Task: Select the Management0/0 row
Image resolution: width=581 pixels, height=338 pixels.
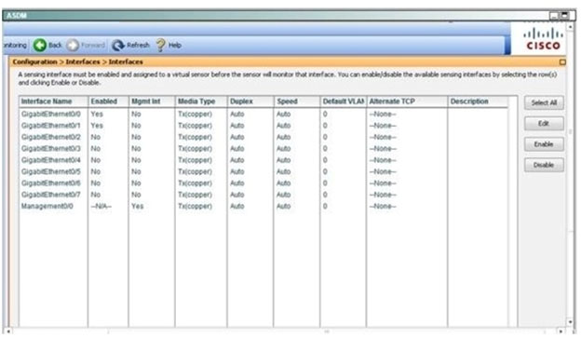Action: coord(263,206)
